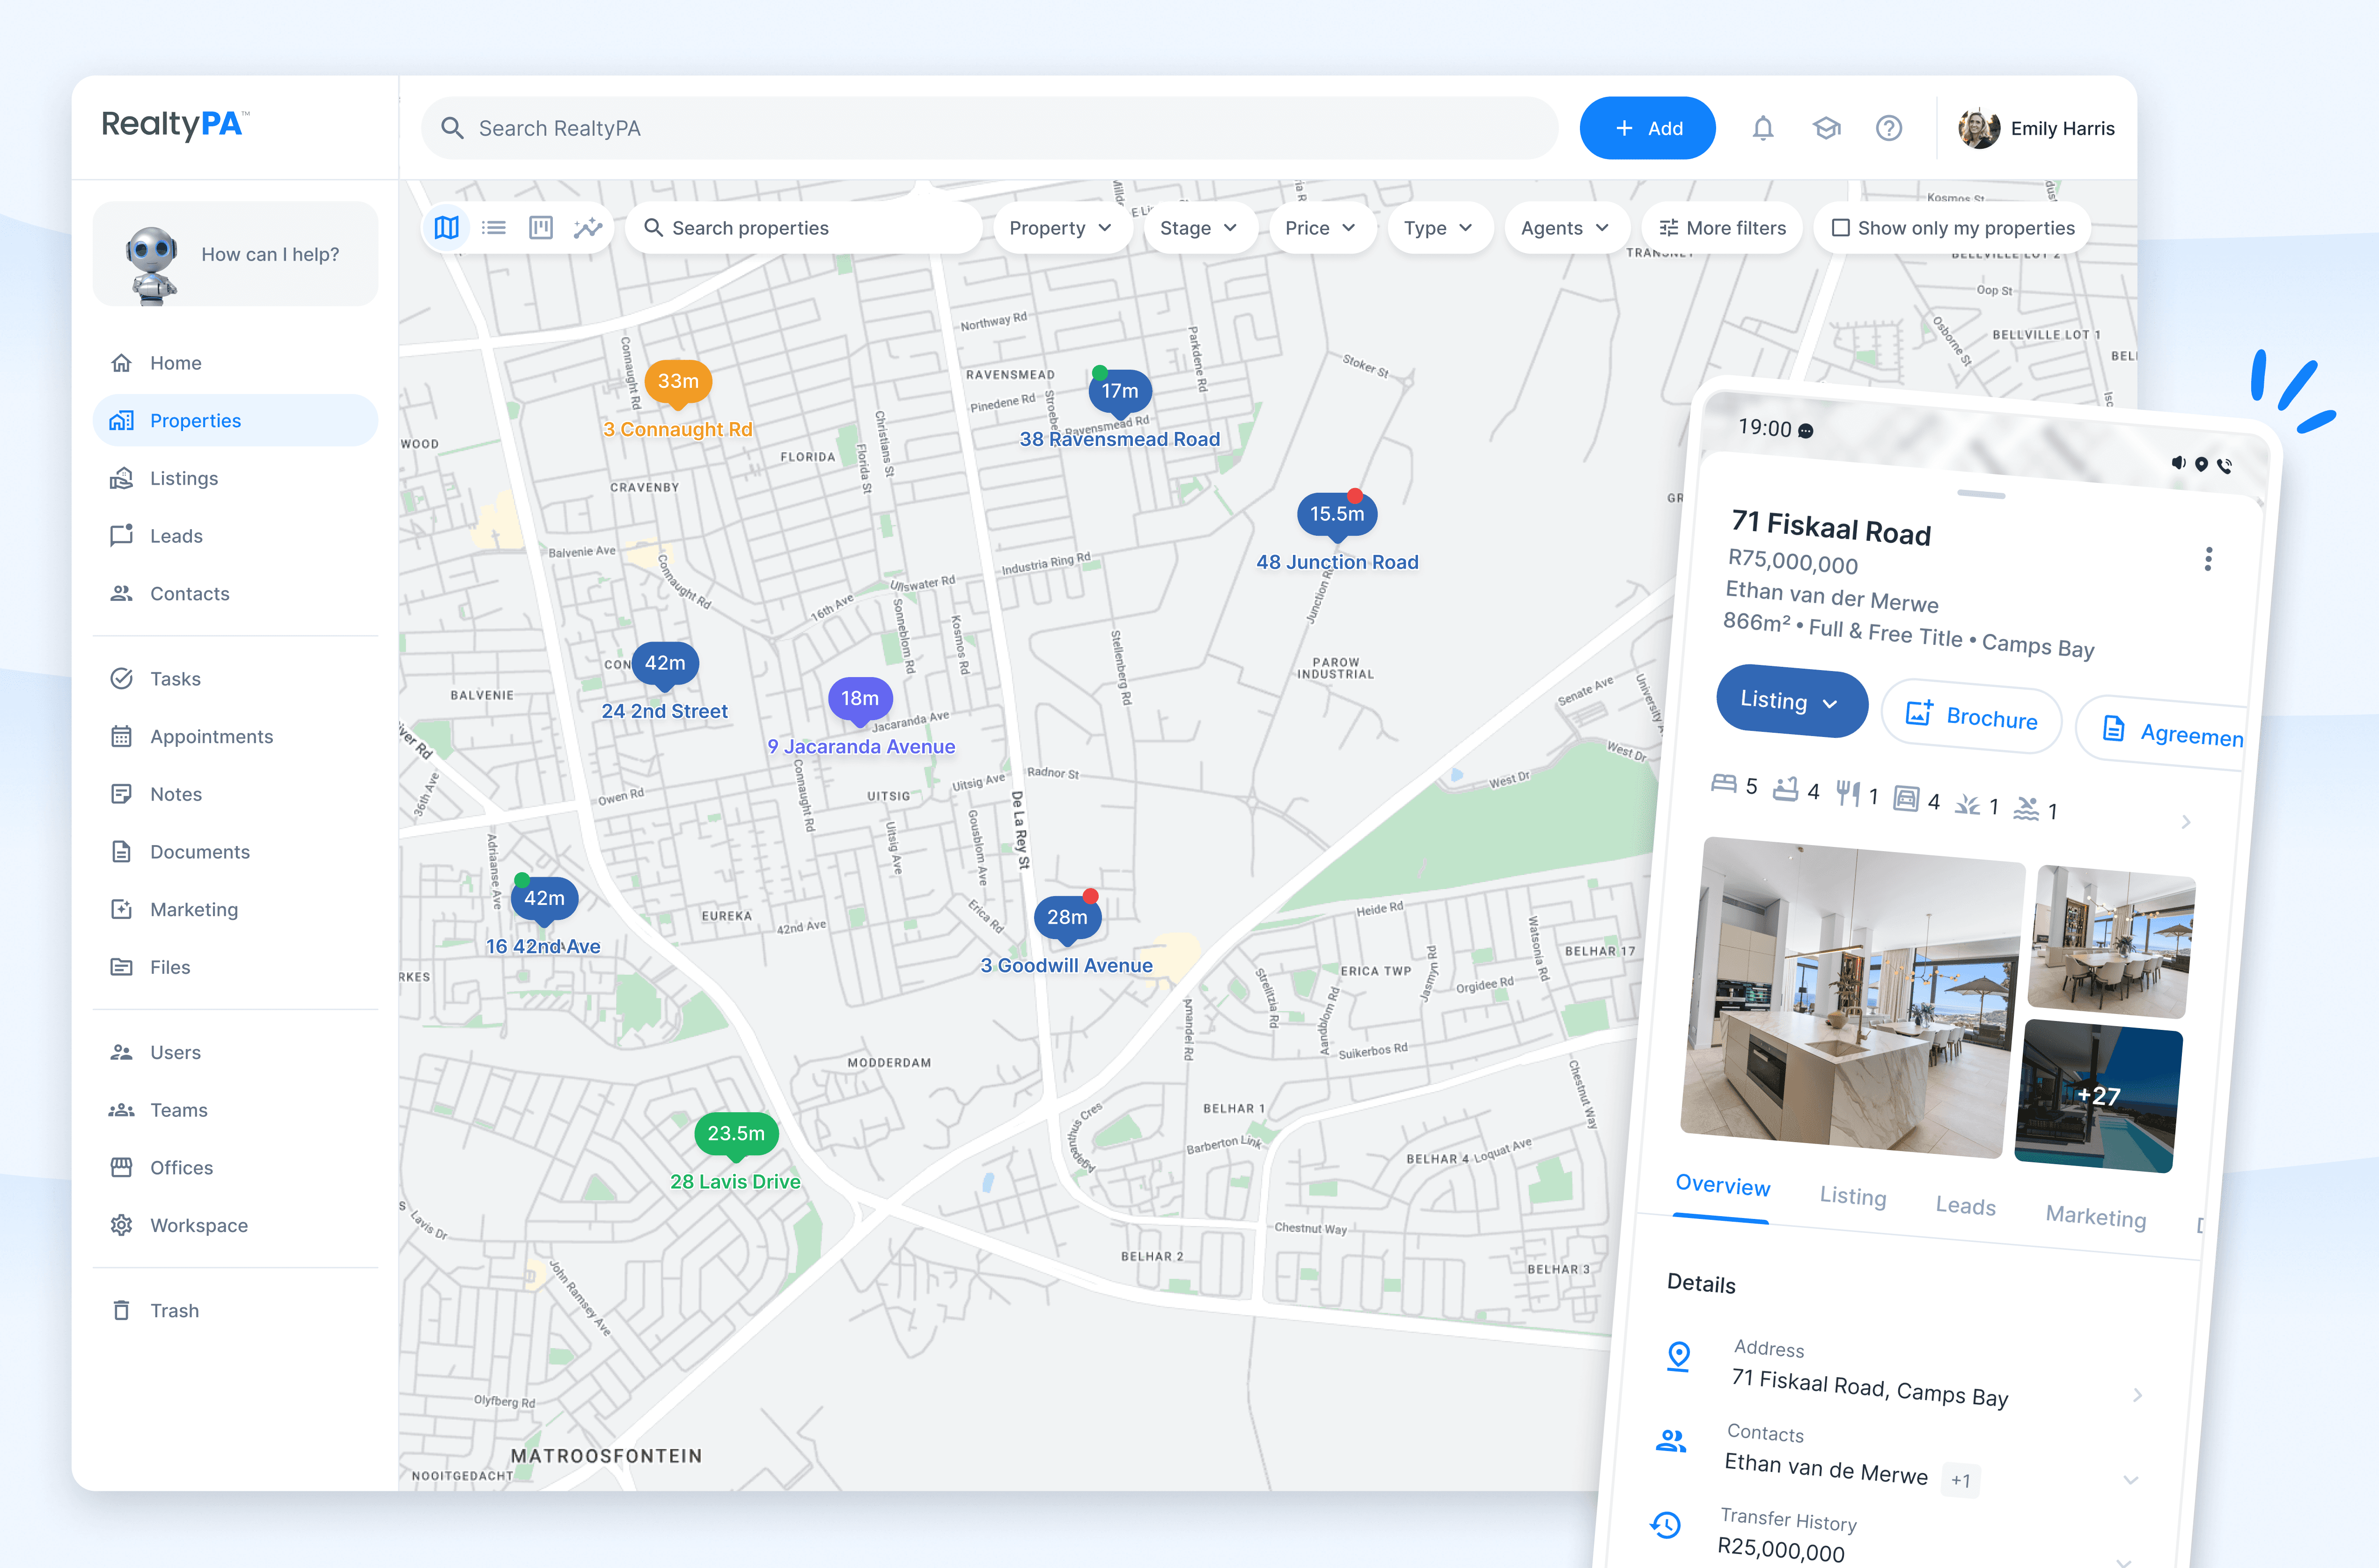
Task: Open the Property filter dropdown
Action: point(1060,228)
